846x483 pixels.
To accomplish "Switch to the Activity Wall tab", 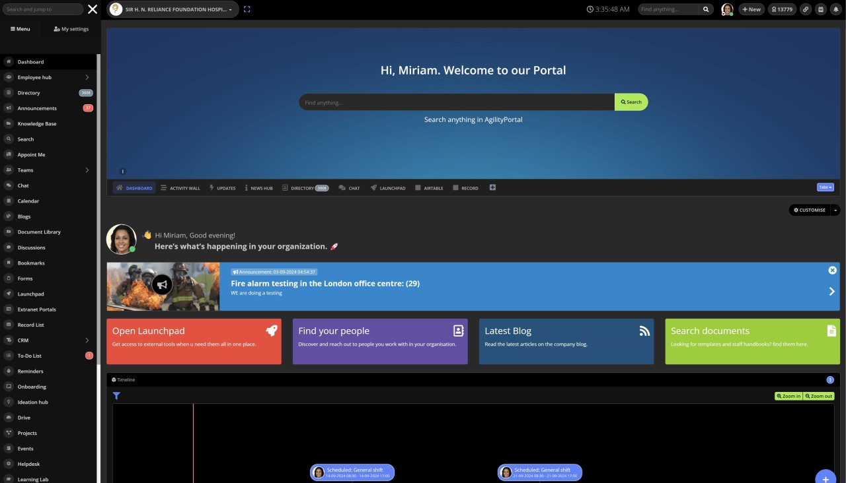I will 180,188.
